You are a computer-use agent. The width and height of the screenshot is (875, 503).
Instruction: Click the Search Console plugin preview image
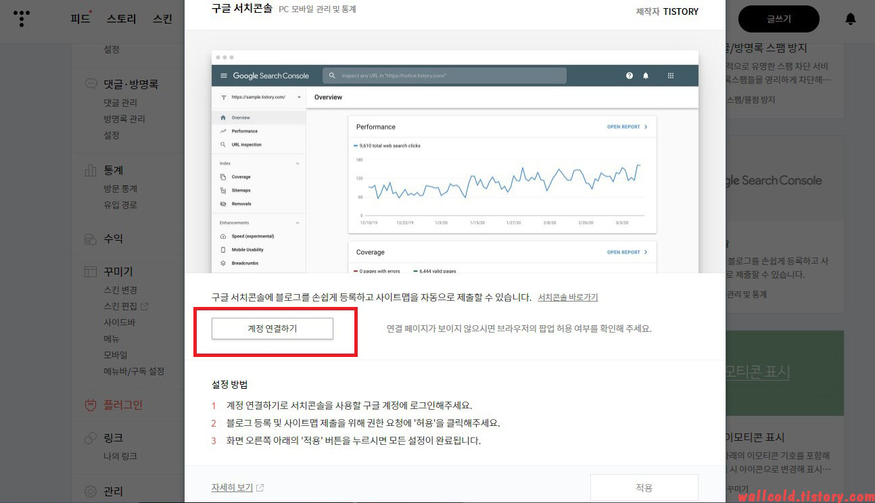454,162
